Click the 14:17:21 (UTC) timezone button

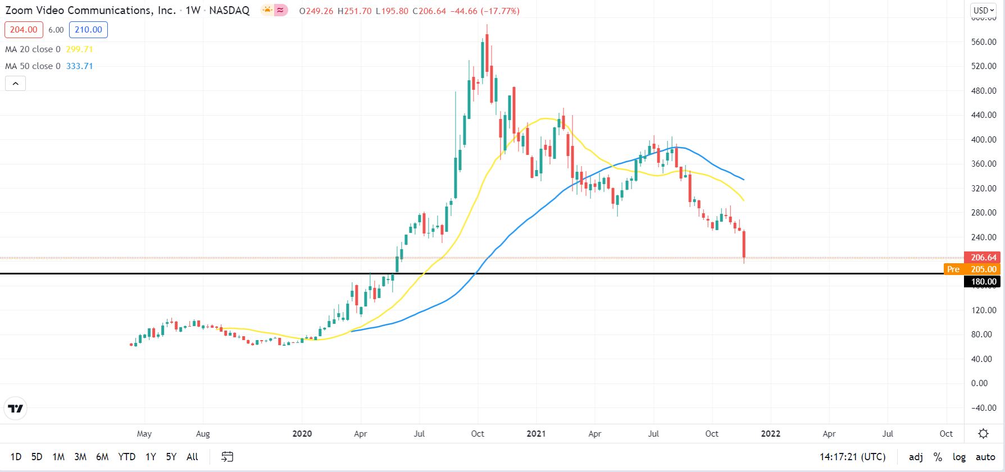point(853,457)
